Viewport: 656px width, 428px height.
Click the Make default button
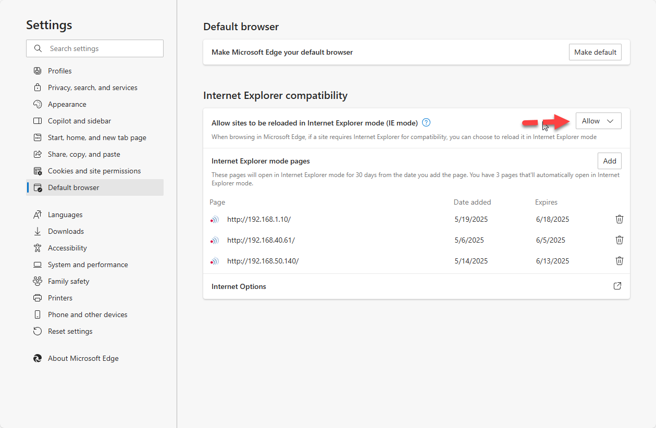(x=595, y=52)
